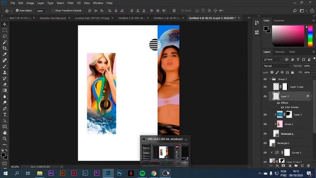This screenshot has width=316, height=178.
Task: Open the Color panel options menu
Action: coord(314,21)
